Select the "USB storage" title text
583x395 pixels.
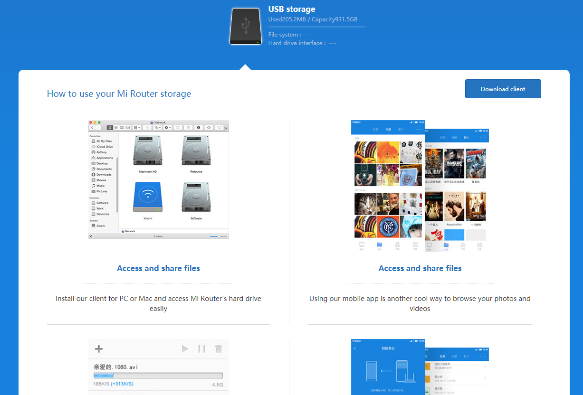292,9
